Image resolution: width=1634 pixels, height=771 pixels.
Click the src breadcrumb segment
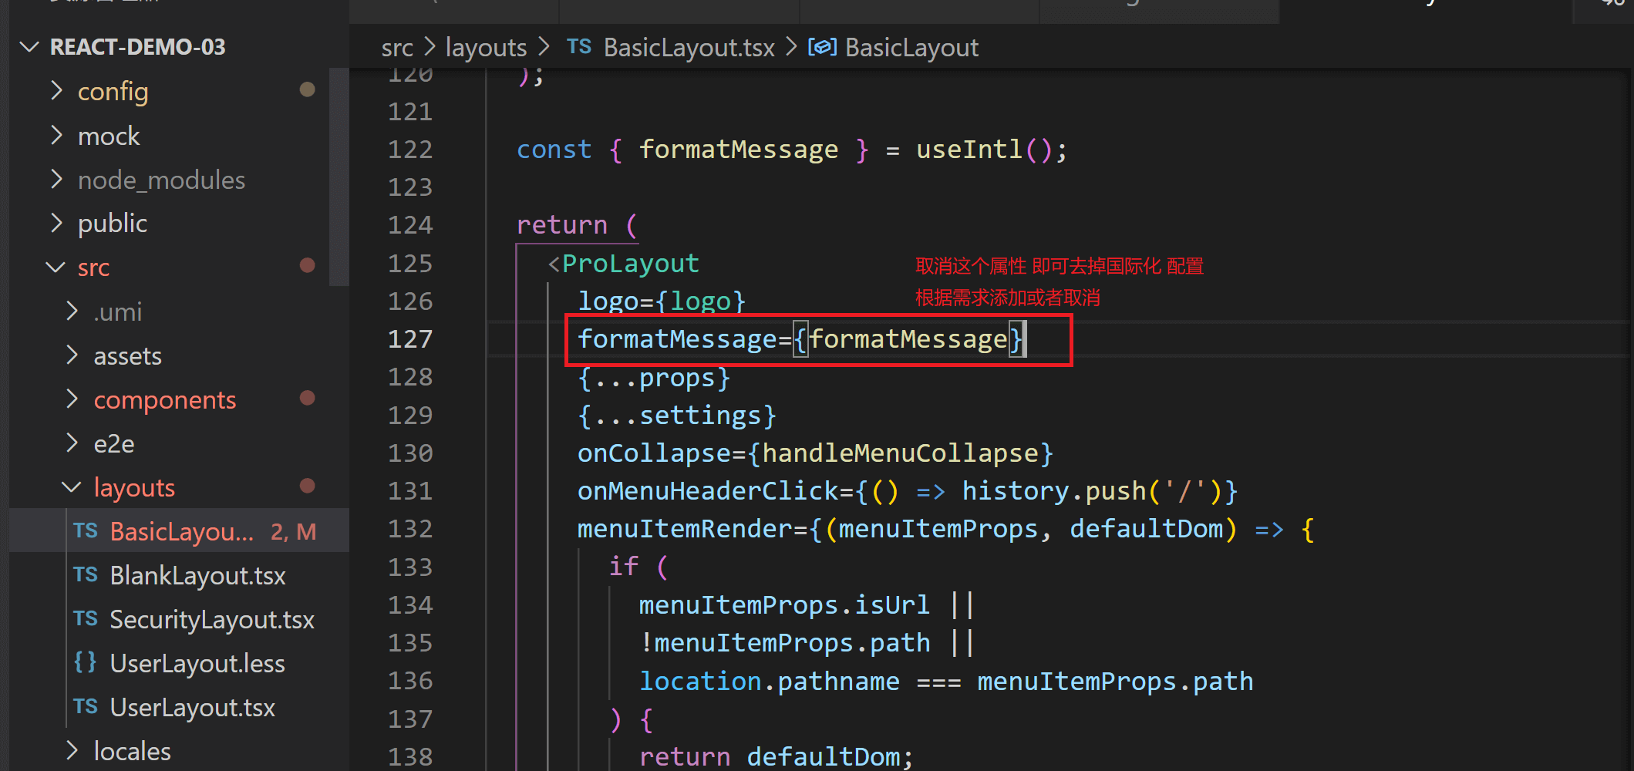[397, 49]
